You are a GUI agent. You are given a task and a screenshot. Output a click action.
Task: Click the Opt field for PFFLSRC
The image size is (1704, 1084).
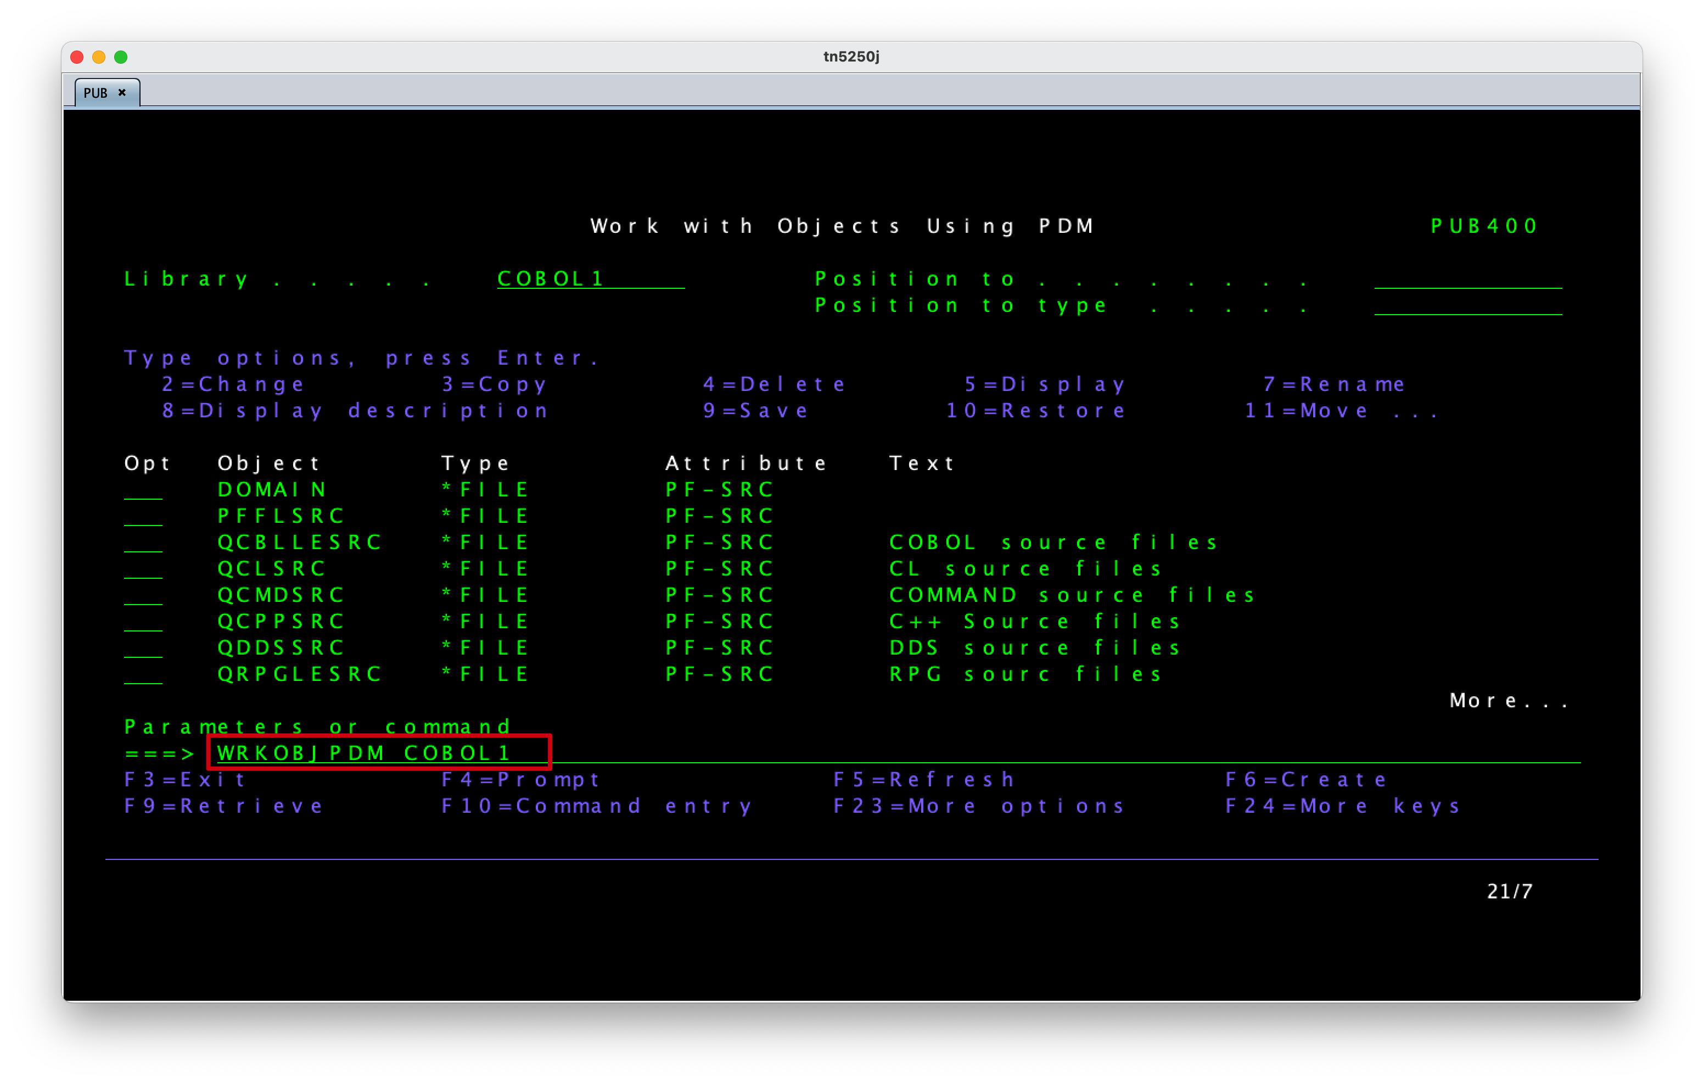click(x=143, y=516)
